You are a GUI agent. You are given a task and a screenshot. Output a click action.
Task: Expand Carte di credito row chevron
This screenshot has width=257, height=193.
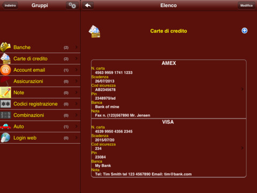[x=77, y=58]
